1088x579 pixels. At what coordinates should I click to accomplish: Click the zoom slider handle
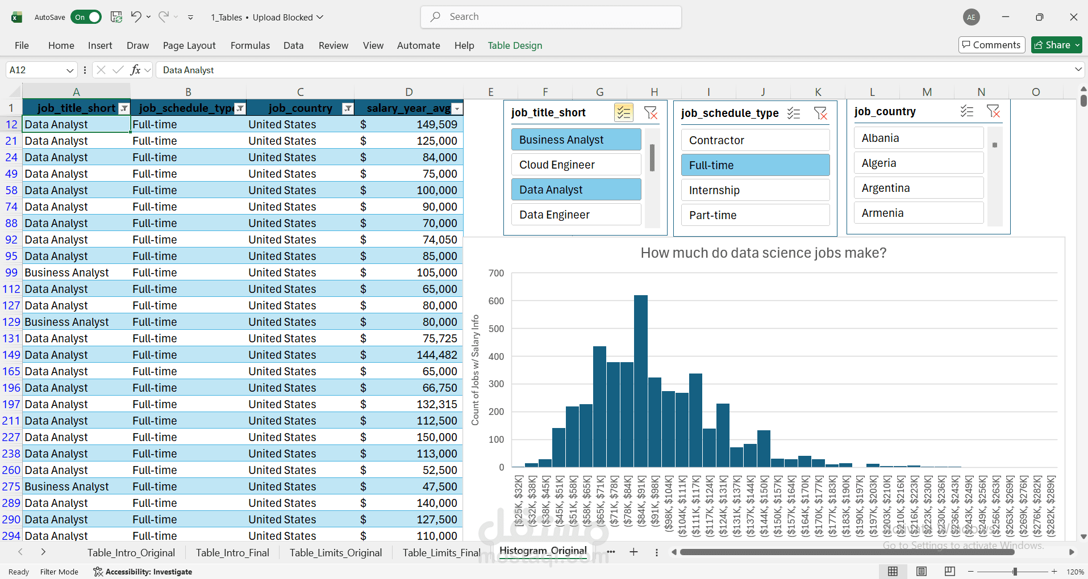click(1015, 572)
